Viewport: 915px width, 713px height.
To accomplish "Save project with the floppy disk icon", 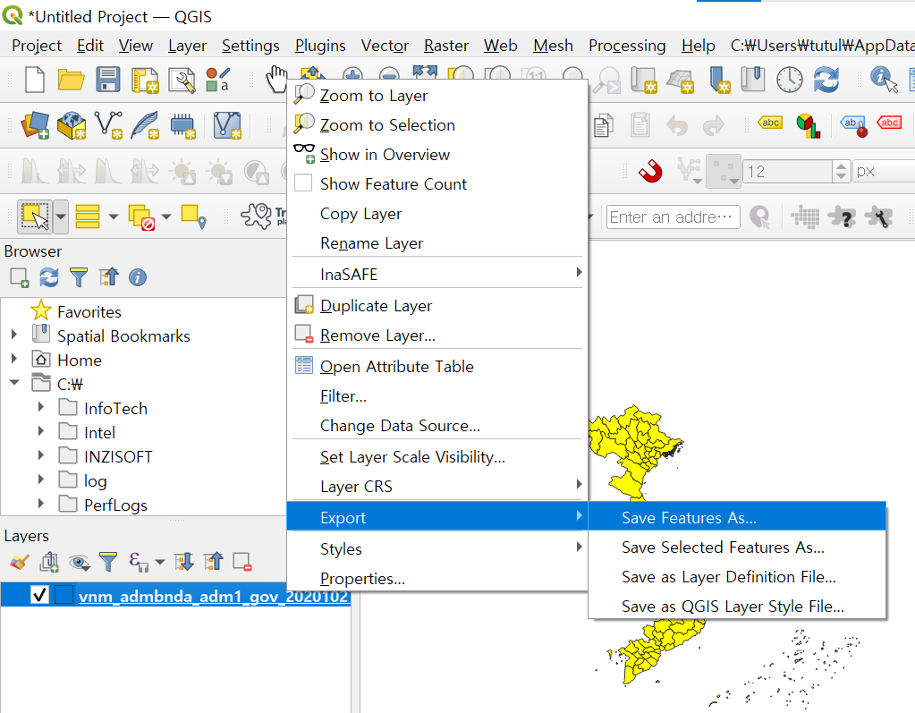I will click(x=108, y=80).
